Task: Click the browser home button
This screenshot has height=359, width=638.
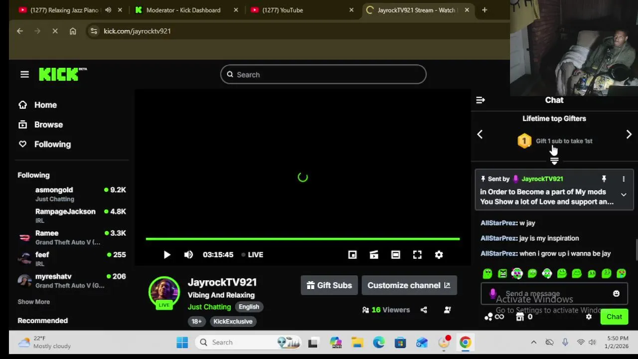Action: pyautogui.click(x=73, y=31)
